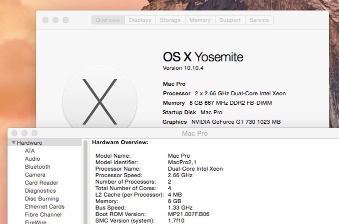Click the Hardware Overview heading
The image size is (339, 224).
(x=120, y=142)
